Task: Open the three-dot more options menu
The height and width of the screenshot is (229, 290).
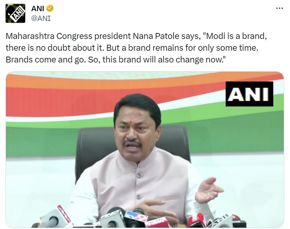Action: coord(279,8)
